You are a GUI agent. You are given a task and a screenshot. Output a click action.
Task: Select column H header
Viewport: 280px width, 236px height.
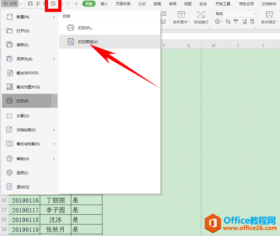pos(213,46)
